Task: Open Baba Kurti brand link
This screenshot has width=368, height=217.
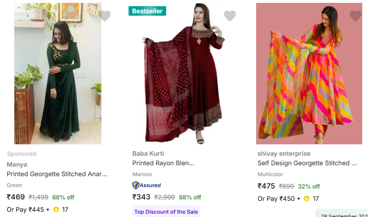Action: pyautogui.click(x=148, y=153)
